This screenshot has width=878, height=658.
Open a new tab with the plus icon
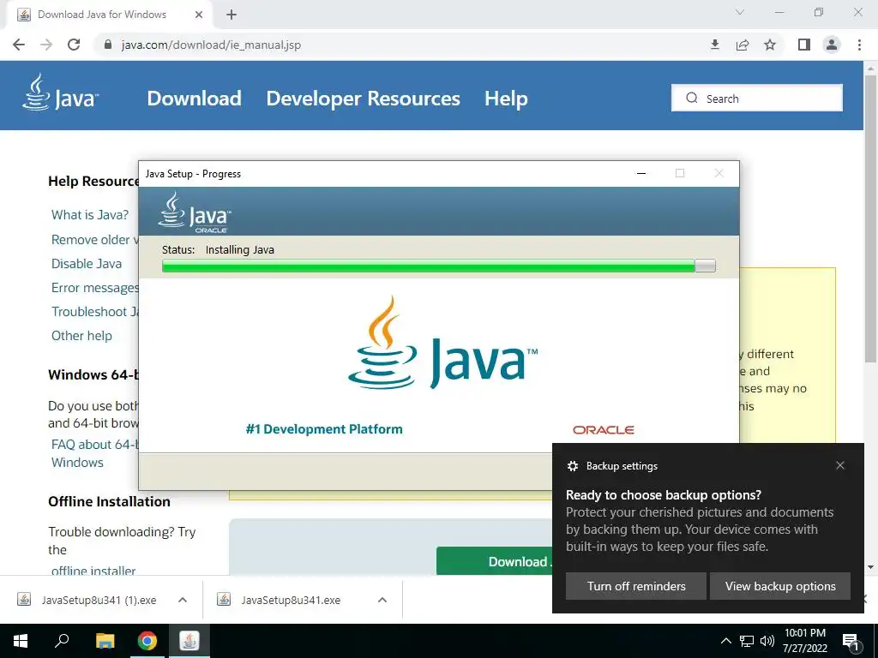tap(232, 15)
